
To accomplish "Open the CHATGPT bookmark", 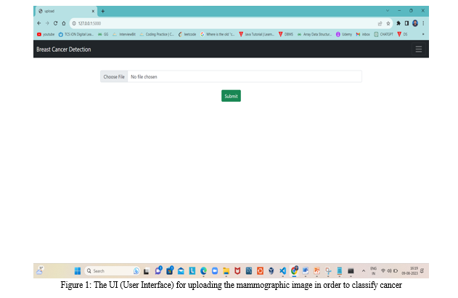I will (x=384, y=34).
